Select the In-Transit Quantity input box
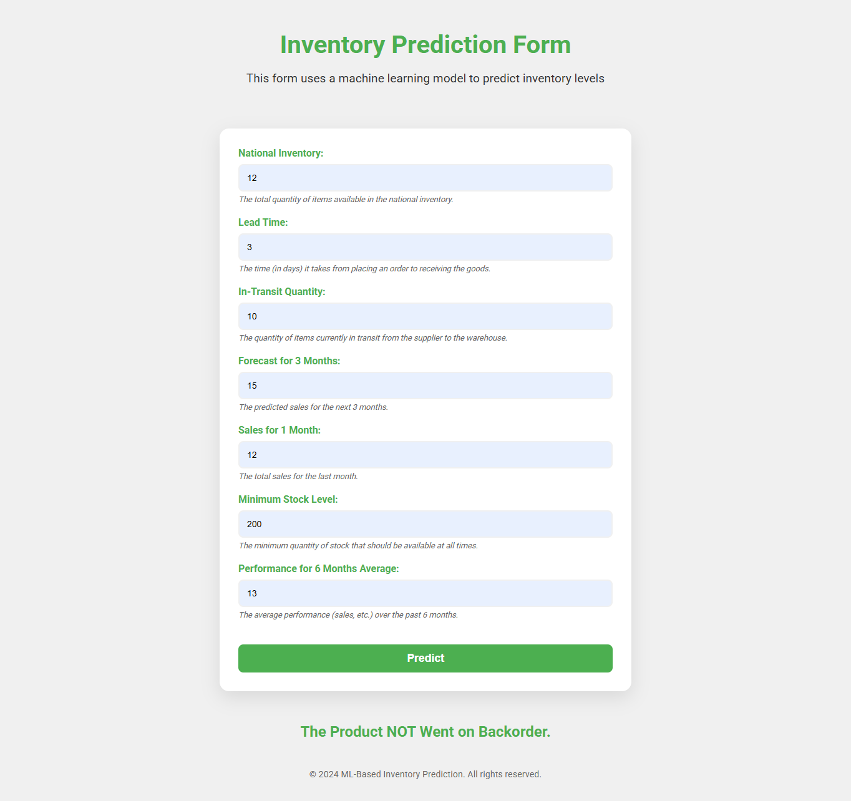851x801 pixels. tap(425, 316)
